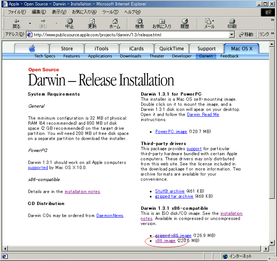Open Theater subnav link
The width and height of the screenshot is (277, 261).
(x=157, y=56)
